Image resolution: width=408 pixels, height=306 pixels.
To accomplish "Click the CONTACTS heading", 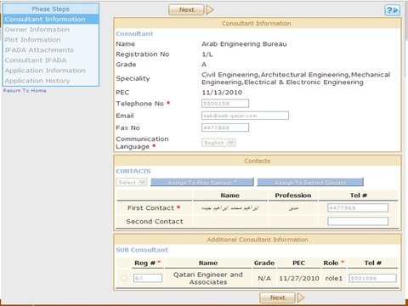I will click(133, 171).
